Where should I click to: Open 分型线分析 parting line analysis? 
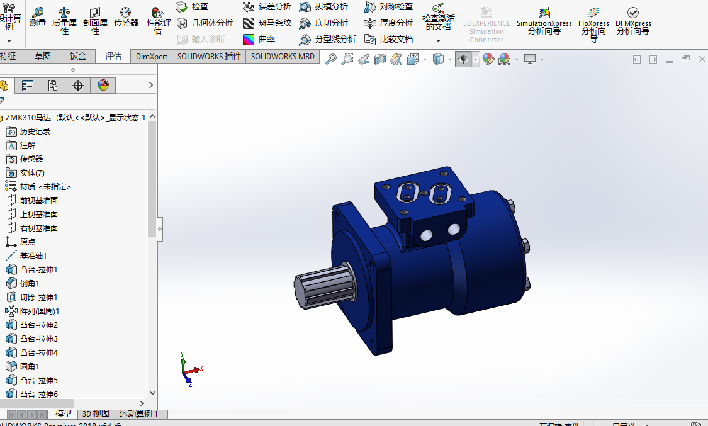click(x=327, y=39)
